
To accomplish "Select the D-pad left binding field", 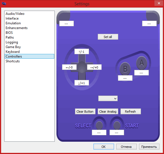I will 69,67.
